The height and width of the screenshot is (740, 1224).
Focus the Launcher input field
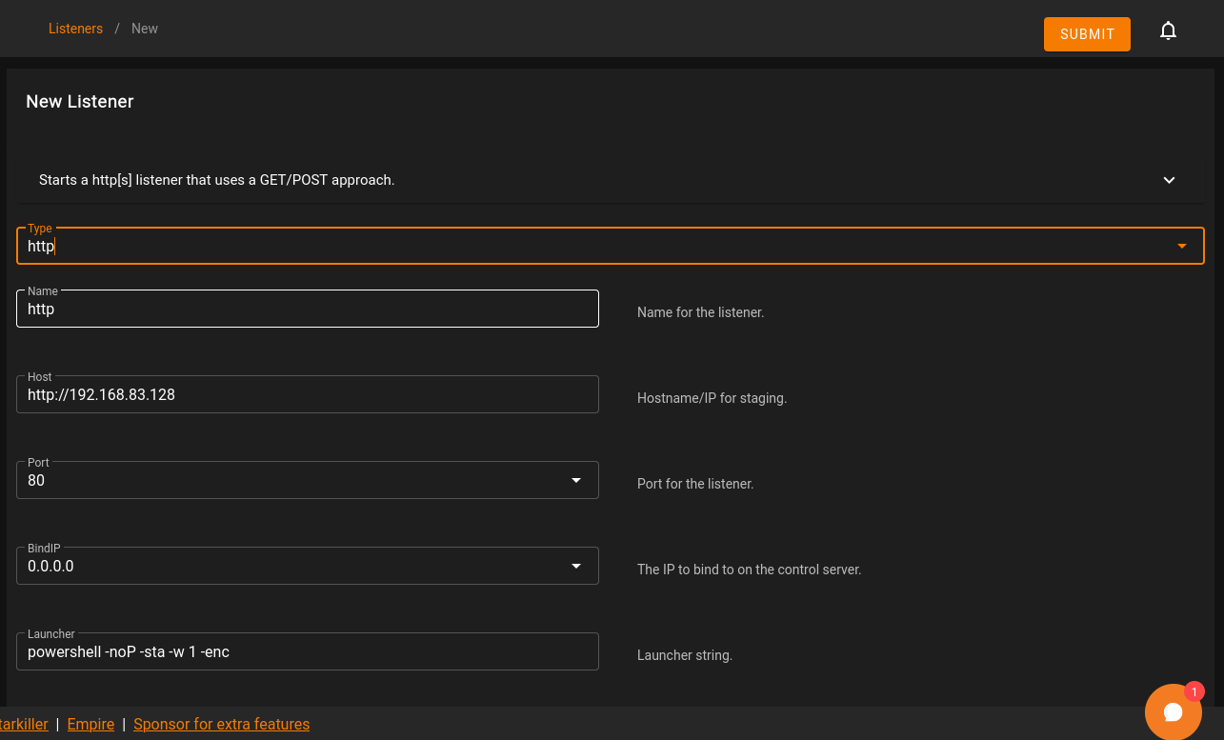point(308,651)
